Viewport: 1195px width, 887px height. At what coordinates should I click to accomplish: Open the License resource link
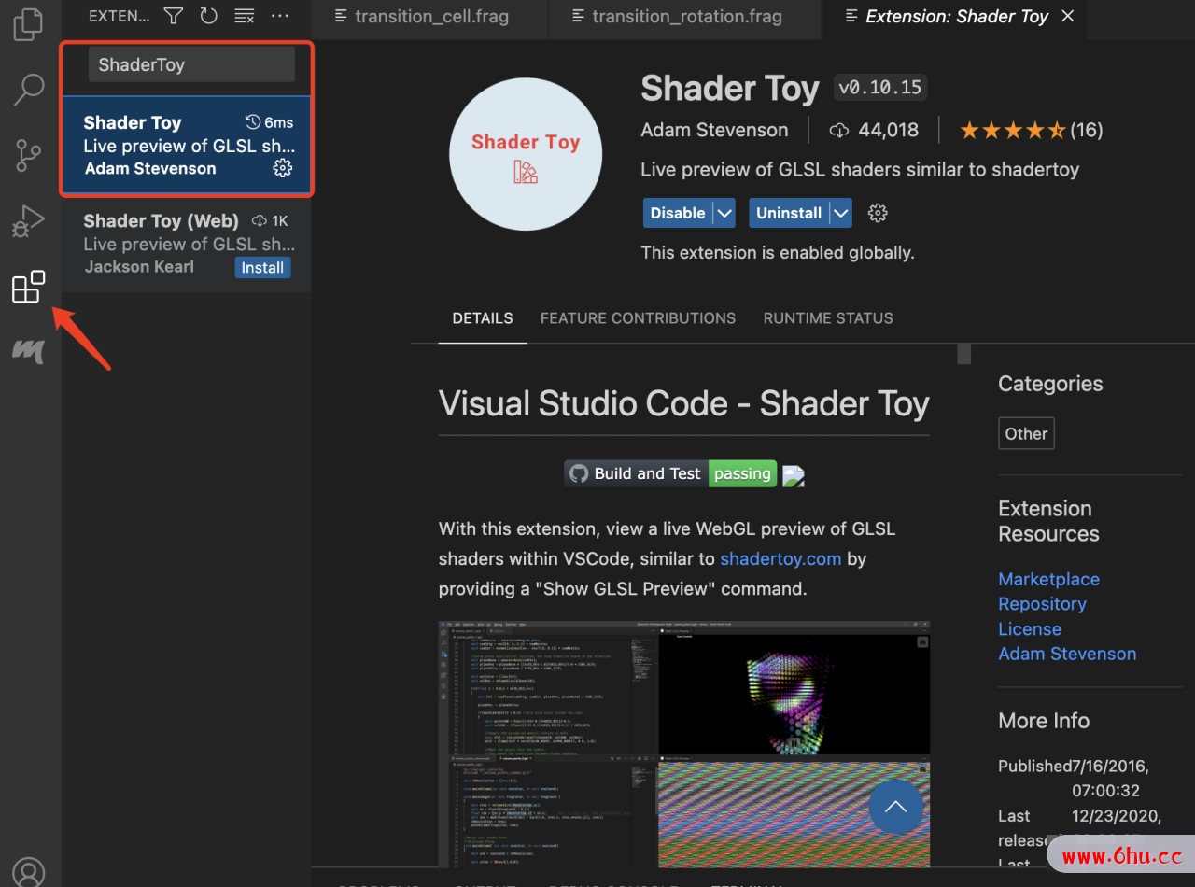coord(1030,629)
